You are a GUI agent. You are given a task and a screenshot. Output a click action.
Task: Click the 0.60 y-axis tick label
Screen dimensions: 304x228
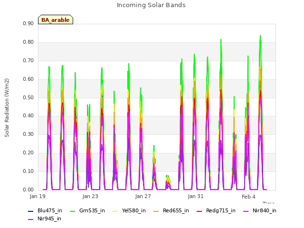coord(28,79)
